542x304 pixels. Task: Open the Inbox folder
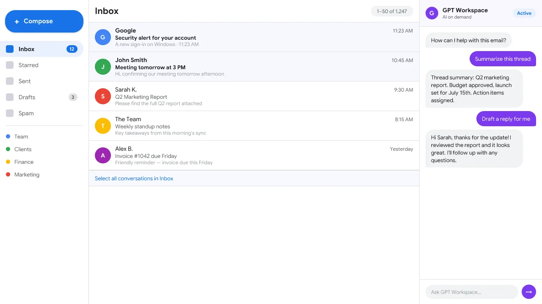tap(41, 49)
